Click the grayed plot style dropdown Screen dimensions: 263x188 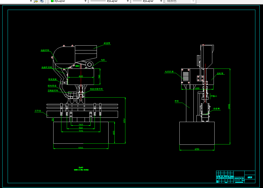point(180,1)
